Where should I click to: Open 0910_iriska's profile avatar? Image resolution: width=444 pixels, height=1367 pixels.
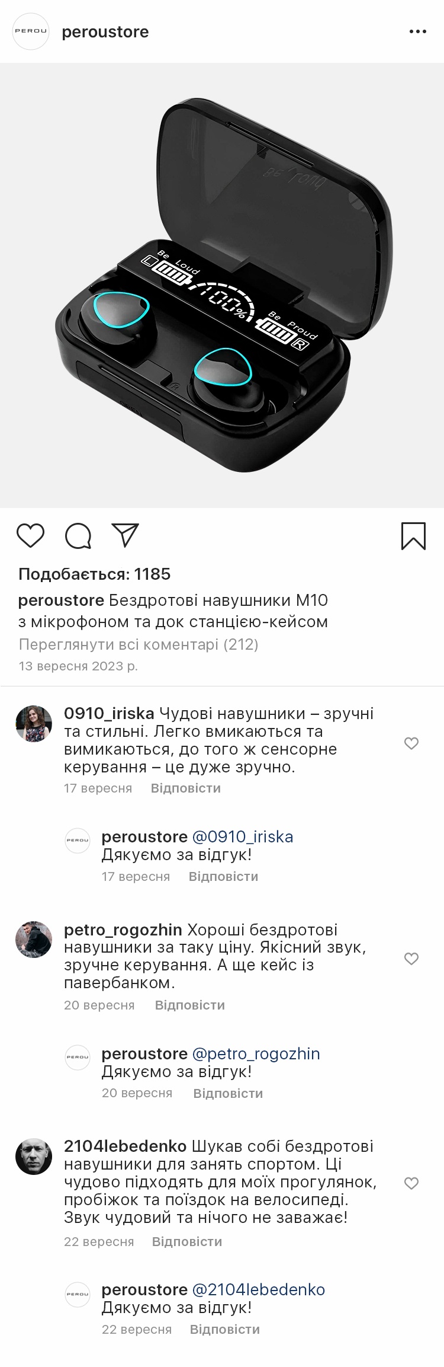pos(34,724)
